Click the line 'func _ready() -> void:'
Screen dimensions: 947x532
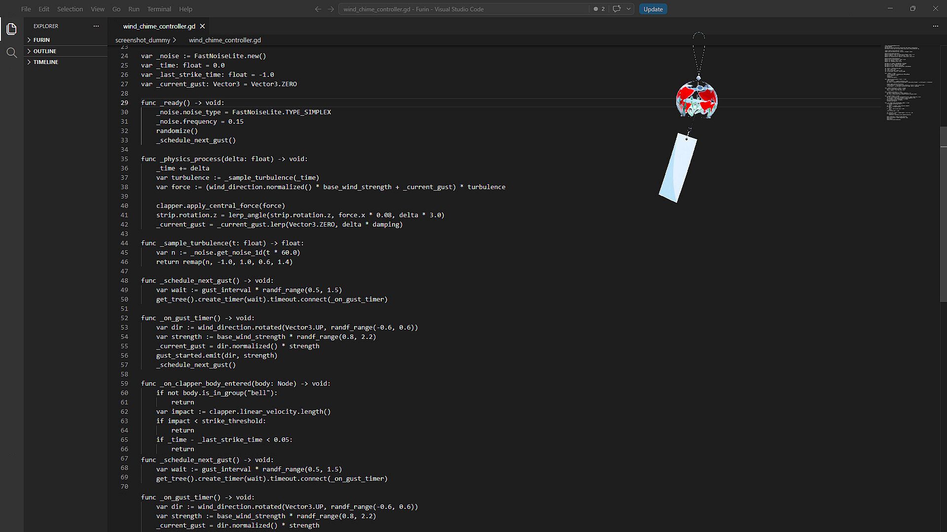pos(182,102)
